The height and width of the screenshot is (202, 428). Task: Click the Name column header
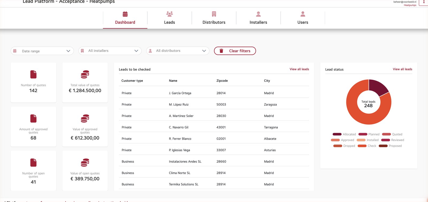click(173, 81)
